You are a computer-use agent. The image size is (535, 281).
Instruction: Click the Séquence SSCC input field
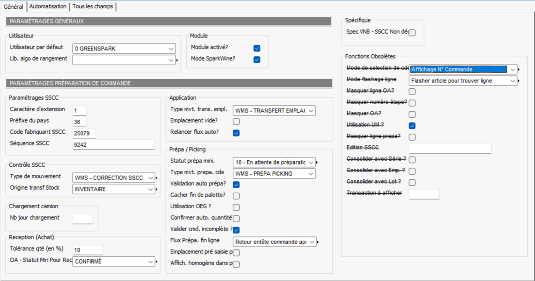click(x=114, y=145)
